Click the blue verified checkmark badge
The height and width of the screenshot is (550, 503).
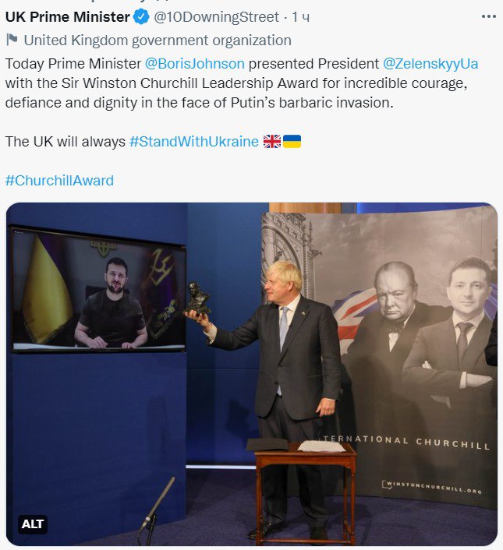[x=141, y=17]
